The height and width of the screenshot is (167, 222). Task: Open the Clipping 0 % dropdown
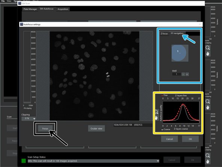pyautogui.click(x=28, y=118)
